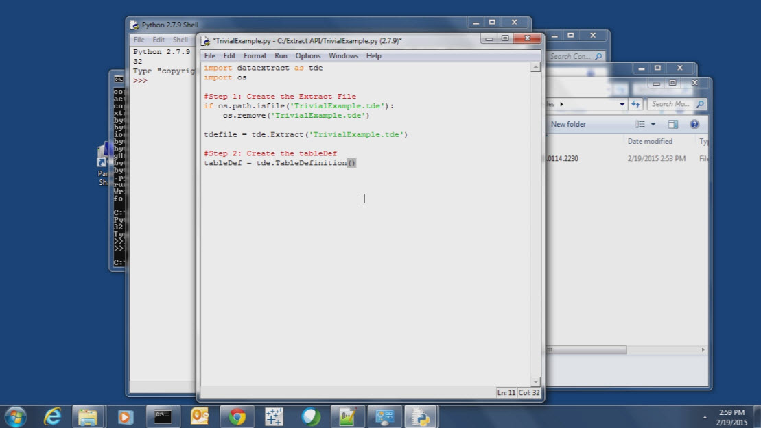Screen dimensions: 761x428
Task: Click the green and blue sphere taskbar icon
Action: pos(311,417)
